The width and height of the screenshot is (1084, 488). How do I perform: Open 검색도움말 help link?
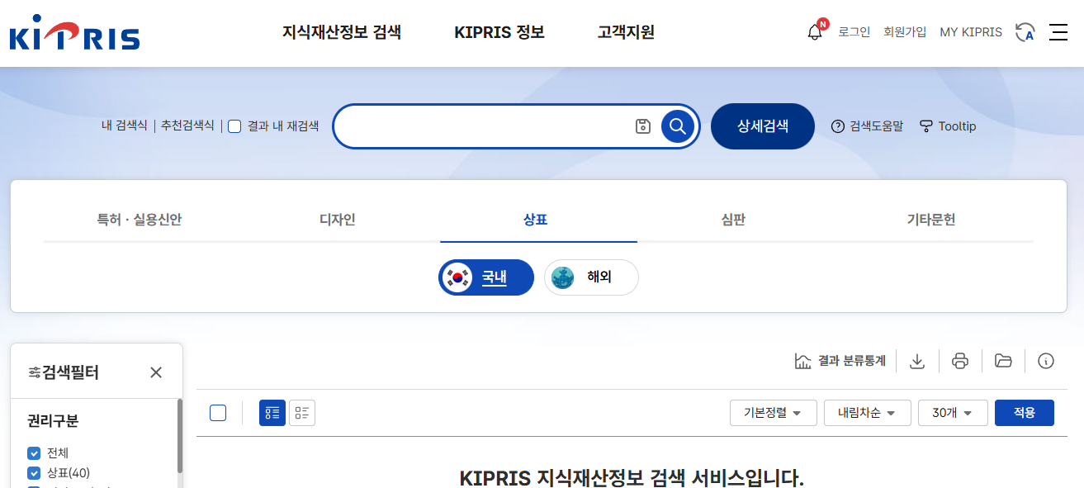coord(867,126)
